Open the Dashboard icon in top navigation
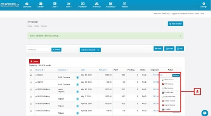 click(x=27, y=5)
